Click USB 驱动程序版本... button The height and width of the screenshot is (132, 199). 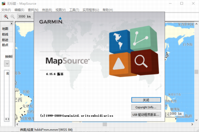pos(146,115)
